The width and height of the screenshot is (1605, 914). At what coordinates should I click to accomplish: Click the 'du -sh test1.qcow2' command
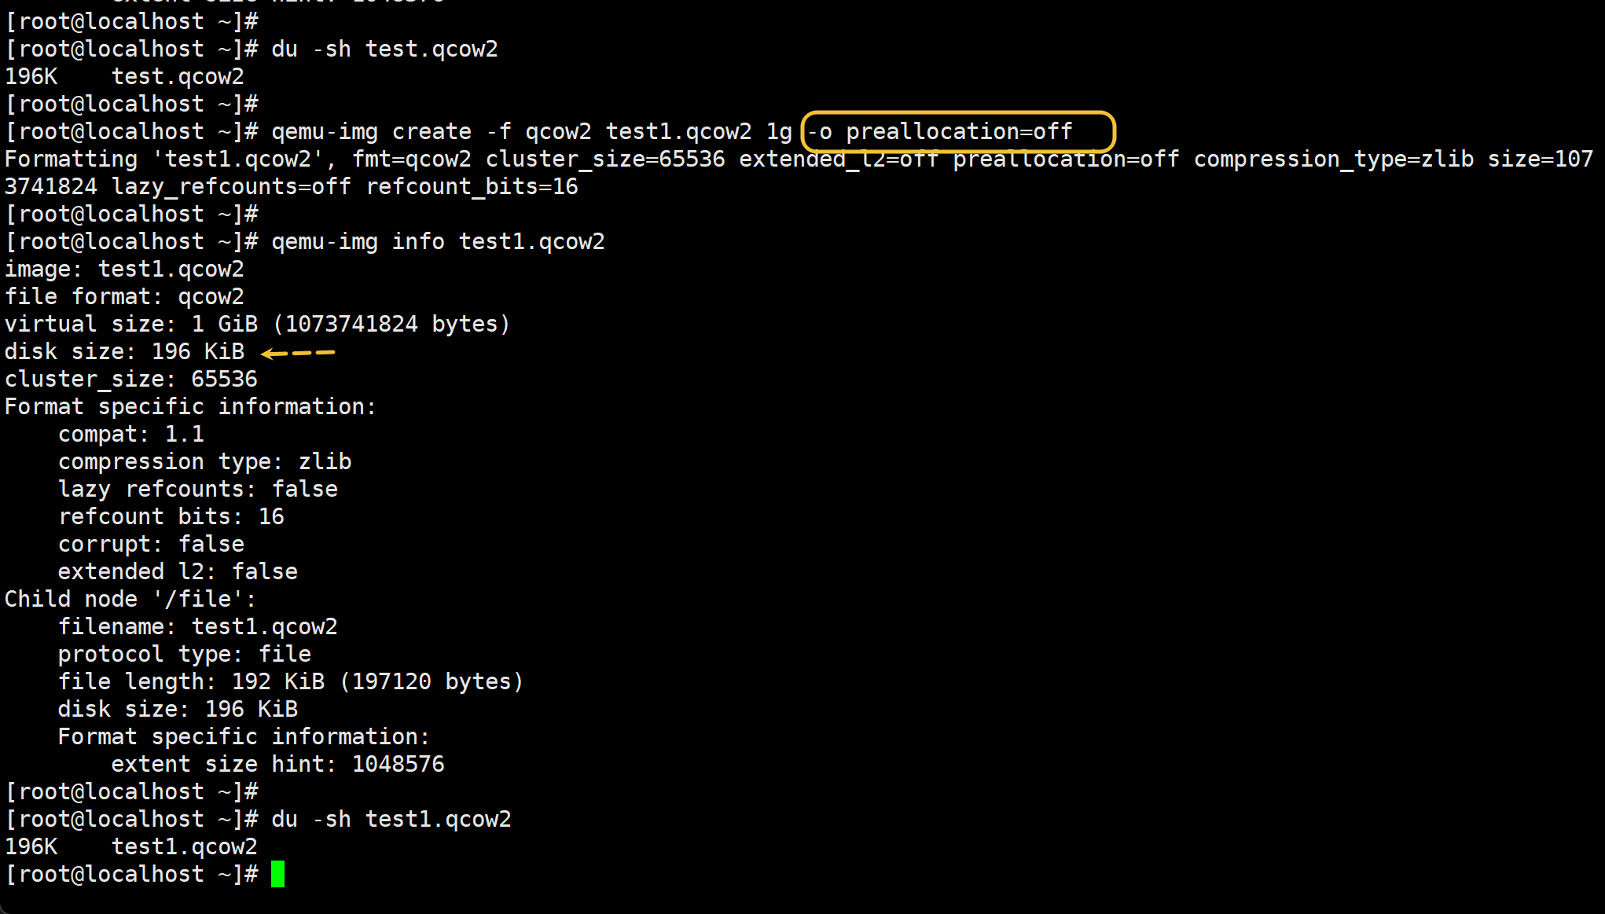click(391, 819)
